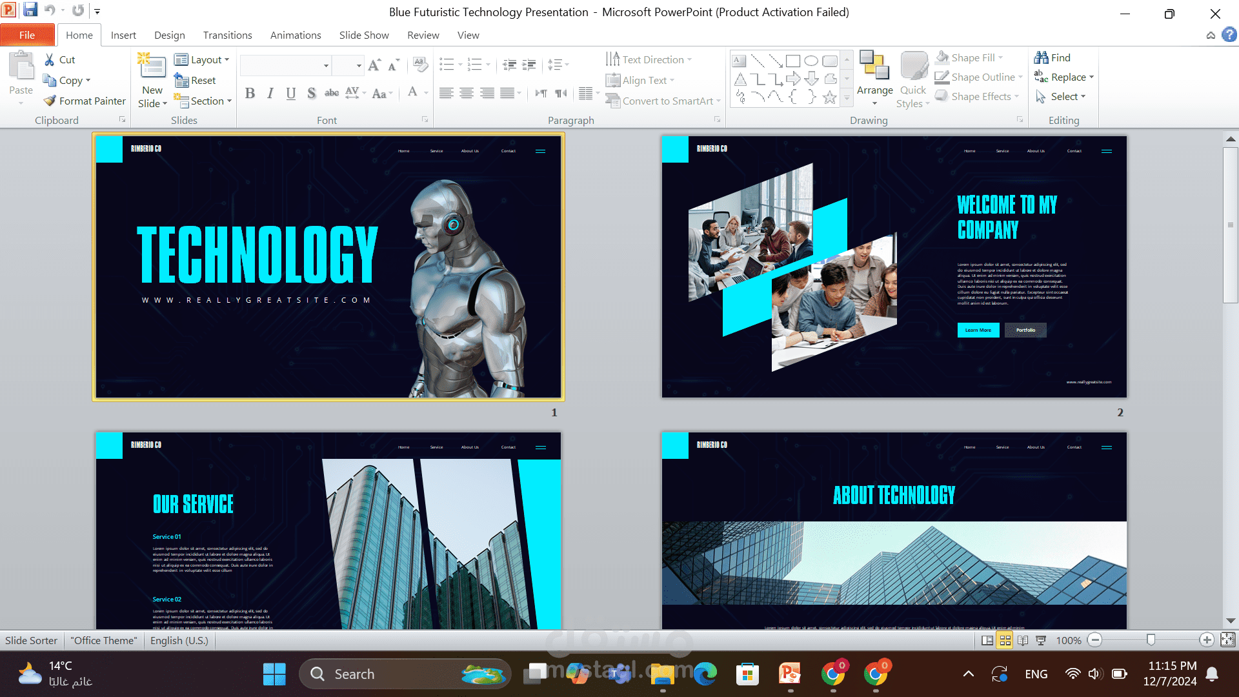Image resolution: width=1239 pixels, height=697 pixels.
Task: Select the TECHNOLOGY title slide thumbnail
Action: [x=328, y=267]
